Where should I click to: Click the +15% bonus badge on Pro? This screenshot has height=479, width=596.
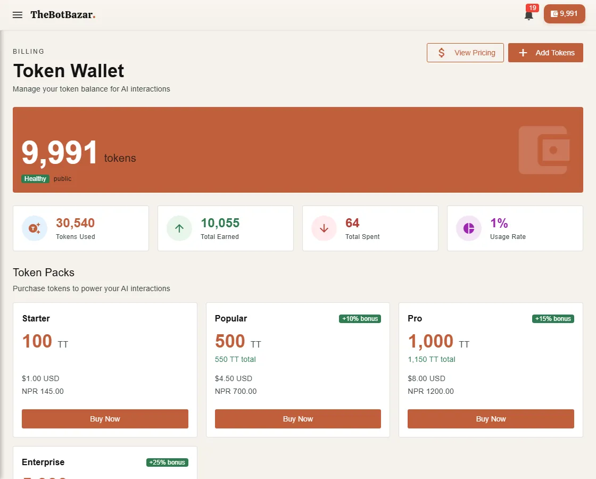553,319
